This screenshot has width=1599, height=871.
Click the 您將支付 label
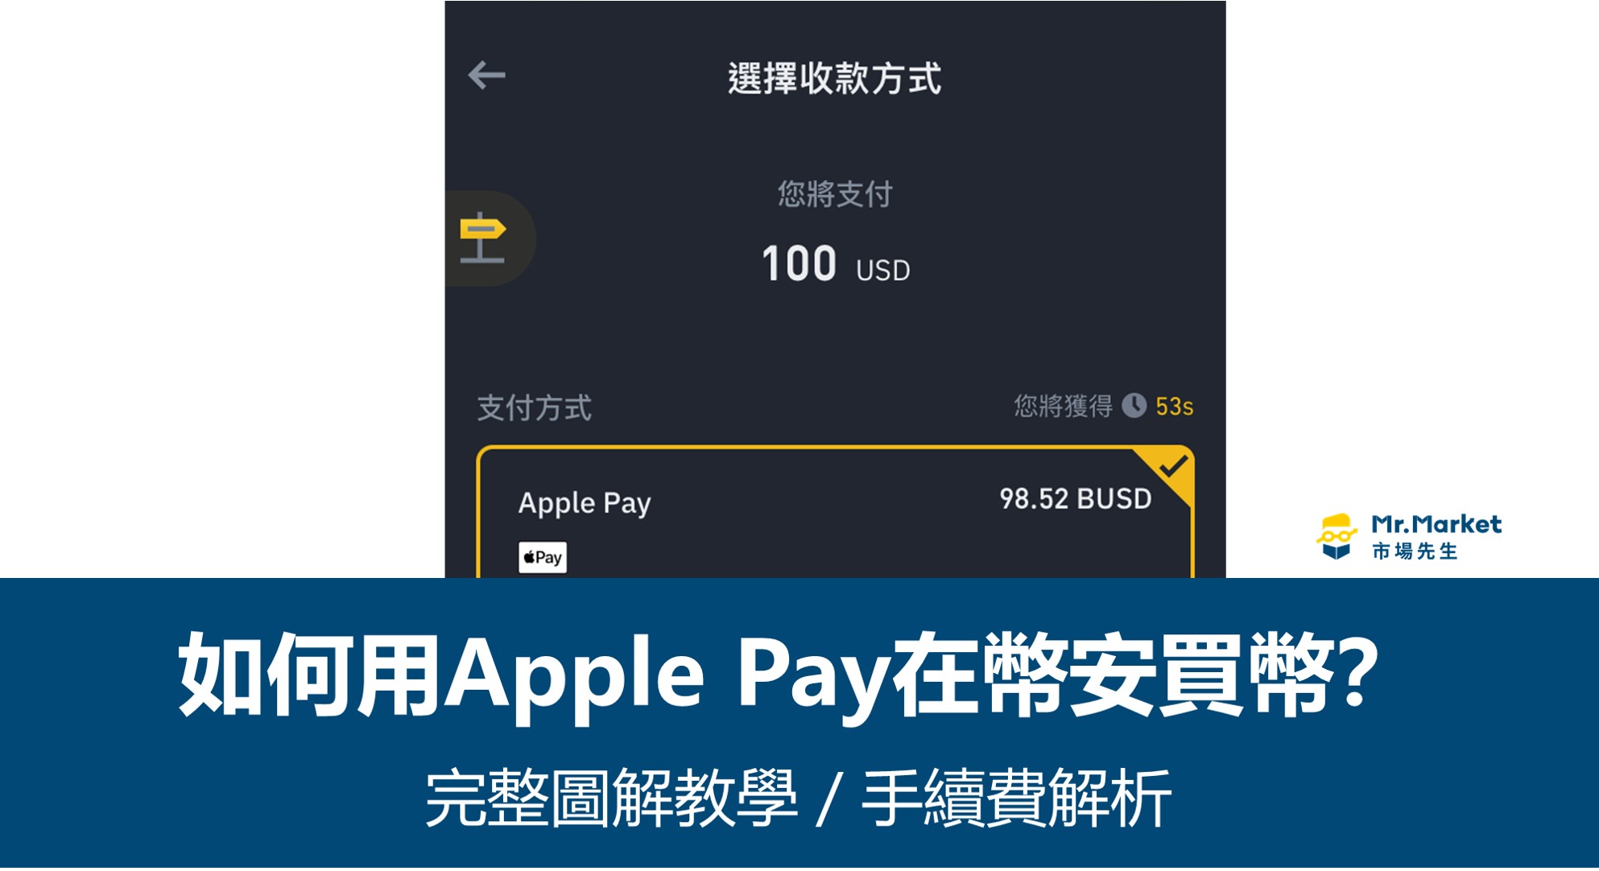(835, 194)
